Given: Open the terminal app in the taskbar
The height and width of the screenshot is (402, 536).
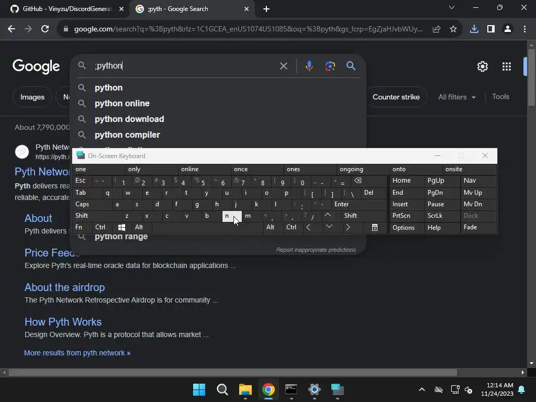Looking at the screenshot, I should coord(291,389).
